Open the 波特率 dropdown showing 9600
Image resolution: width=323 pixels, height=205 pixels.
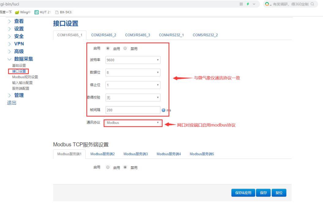tap(133, 60)
